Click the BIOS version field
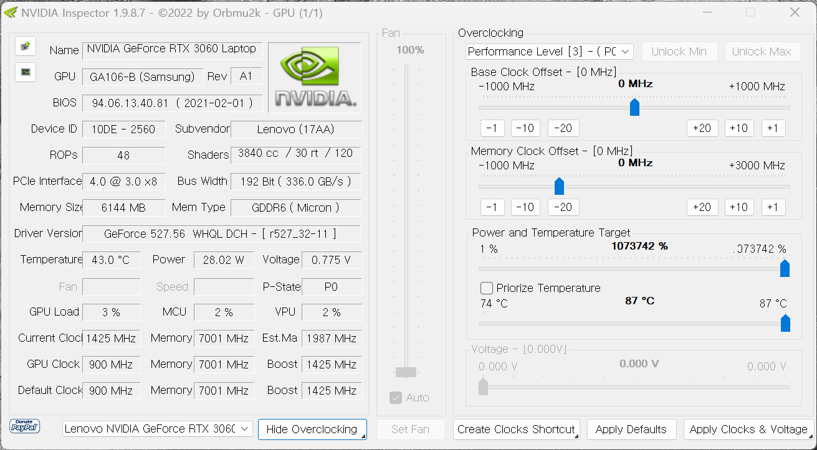 [173, 103]
